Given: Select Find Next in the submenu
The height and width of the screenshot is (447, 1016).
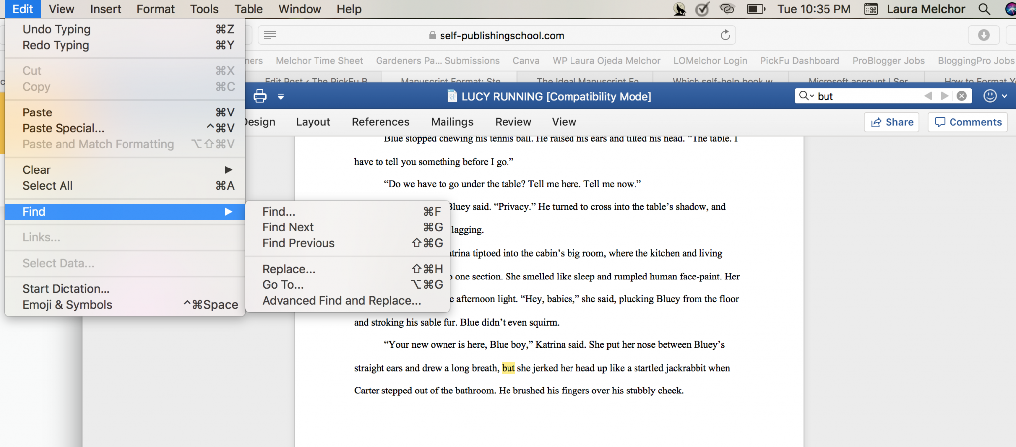Looking at the screenshot, I should click(288, 227).
